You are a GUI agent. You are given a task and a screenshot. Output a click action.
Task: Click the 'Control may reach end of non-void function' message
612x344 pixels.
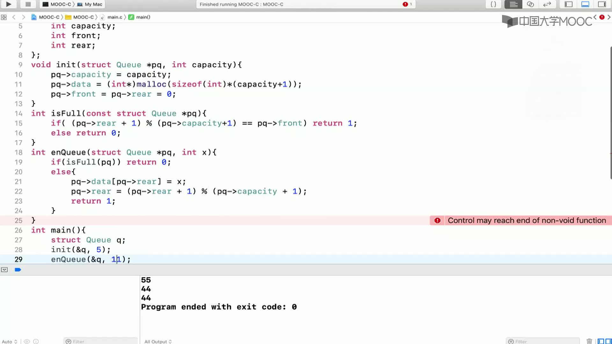click(527, 220)
